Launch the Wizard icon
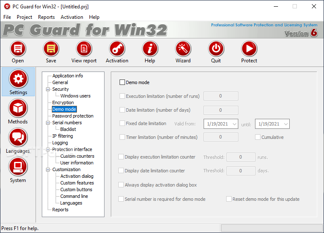The height and width of the screenshot is (233, 324). point(183,49)
